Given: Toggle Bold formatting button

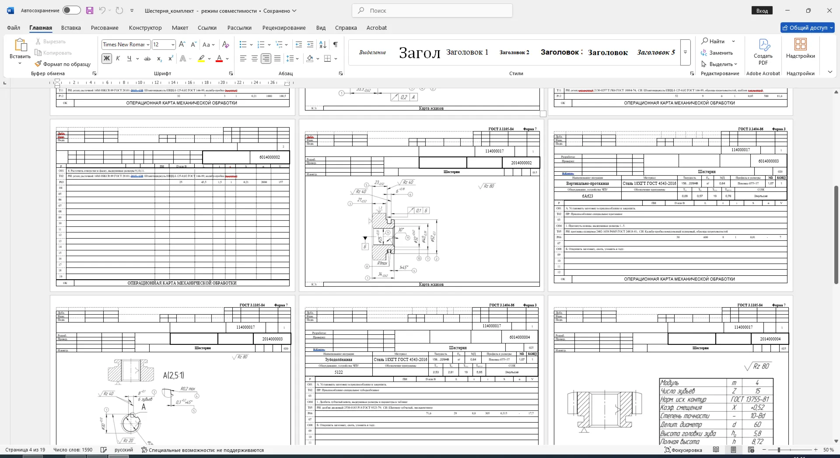Looking at the screenshot, I should (x=106, y=59).
